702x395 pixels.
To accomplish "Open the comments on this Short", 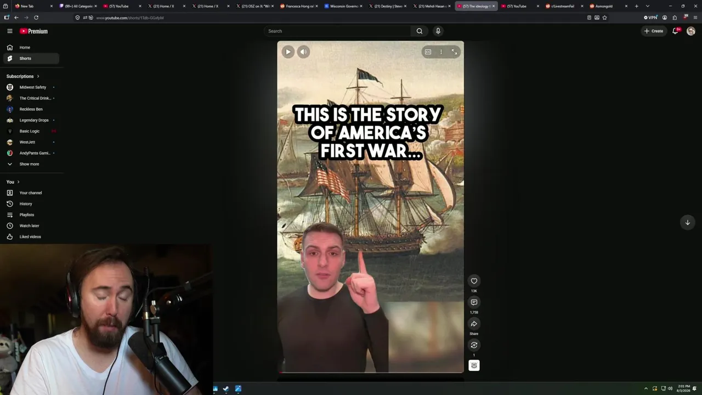I will (474, 302).
